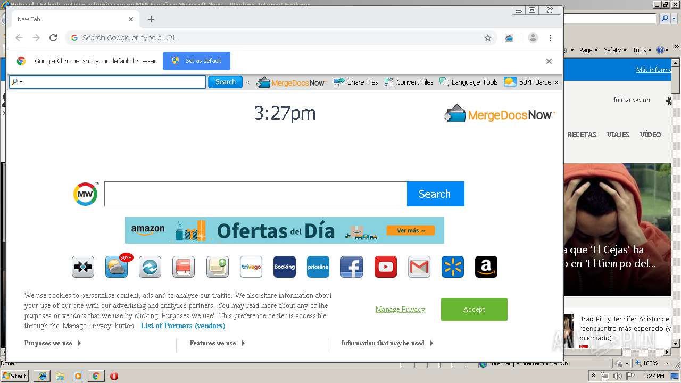Viewport: 681px width, 383px height.
Task: Open the Facebook shortcut
Action: [352, 267]
